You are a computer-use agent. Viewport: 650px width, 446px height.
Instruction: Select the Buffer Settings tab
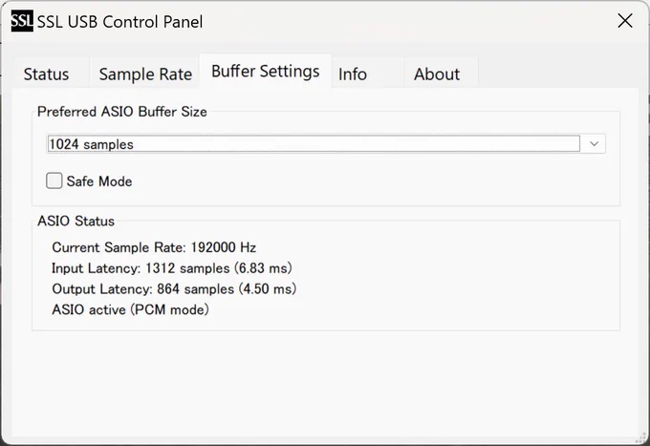(x=266, y=71)
